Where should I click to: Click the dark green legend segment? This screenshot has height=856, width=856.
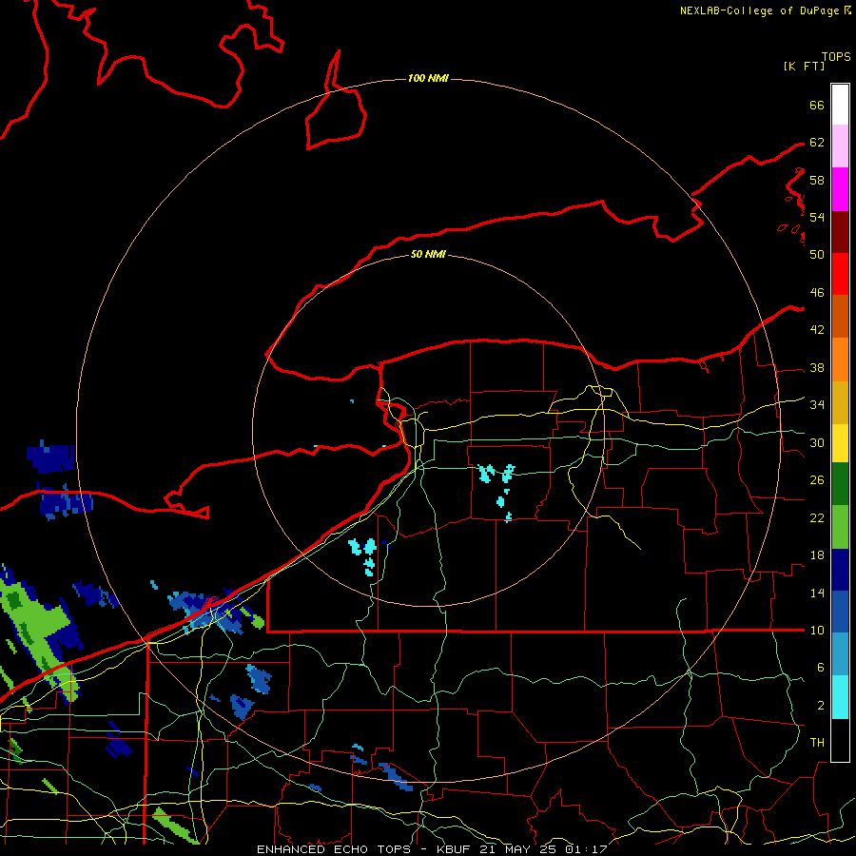pos(840,484)
